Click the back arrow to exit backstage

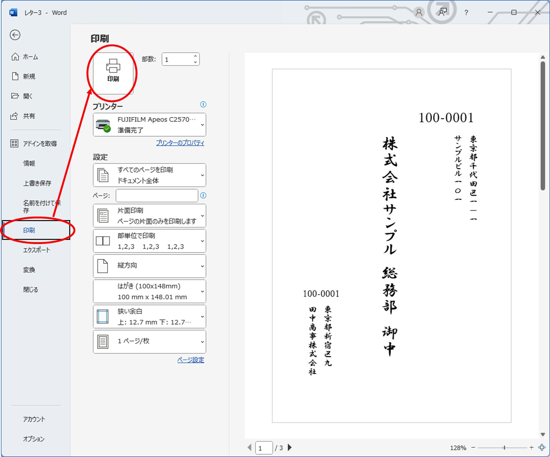pyautogui.click(x=15, y=35)
